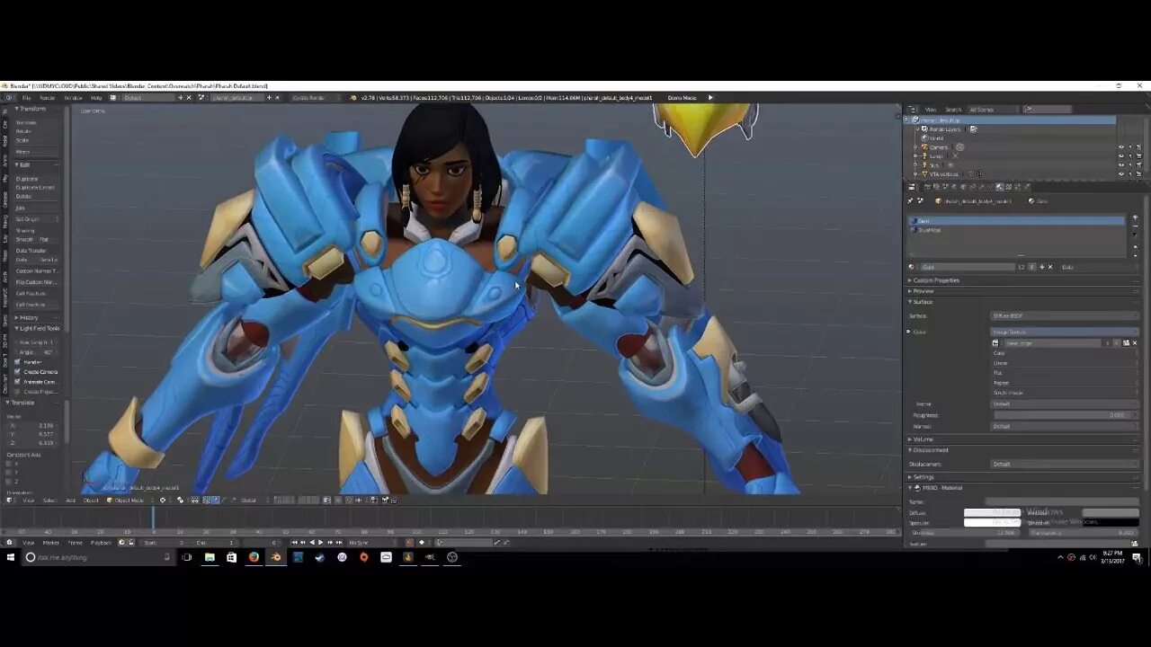Image resolution: width=1151 pixels, height=647 pixels.
Task: Click the white Diffuse color swatch
Action: click(995, 513)
